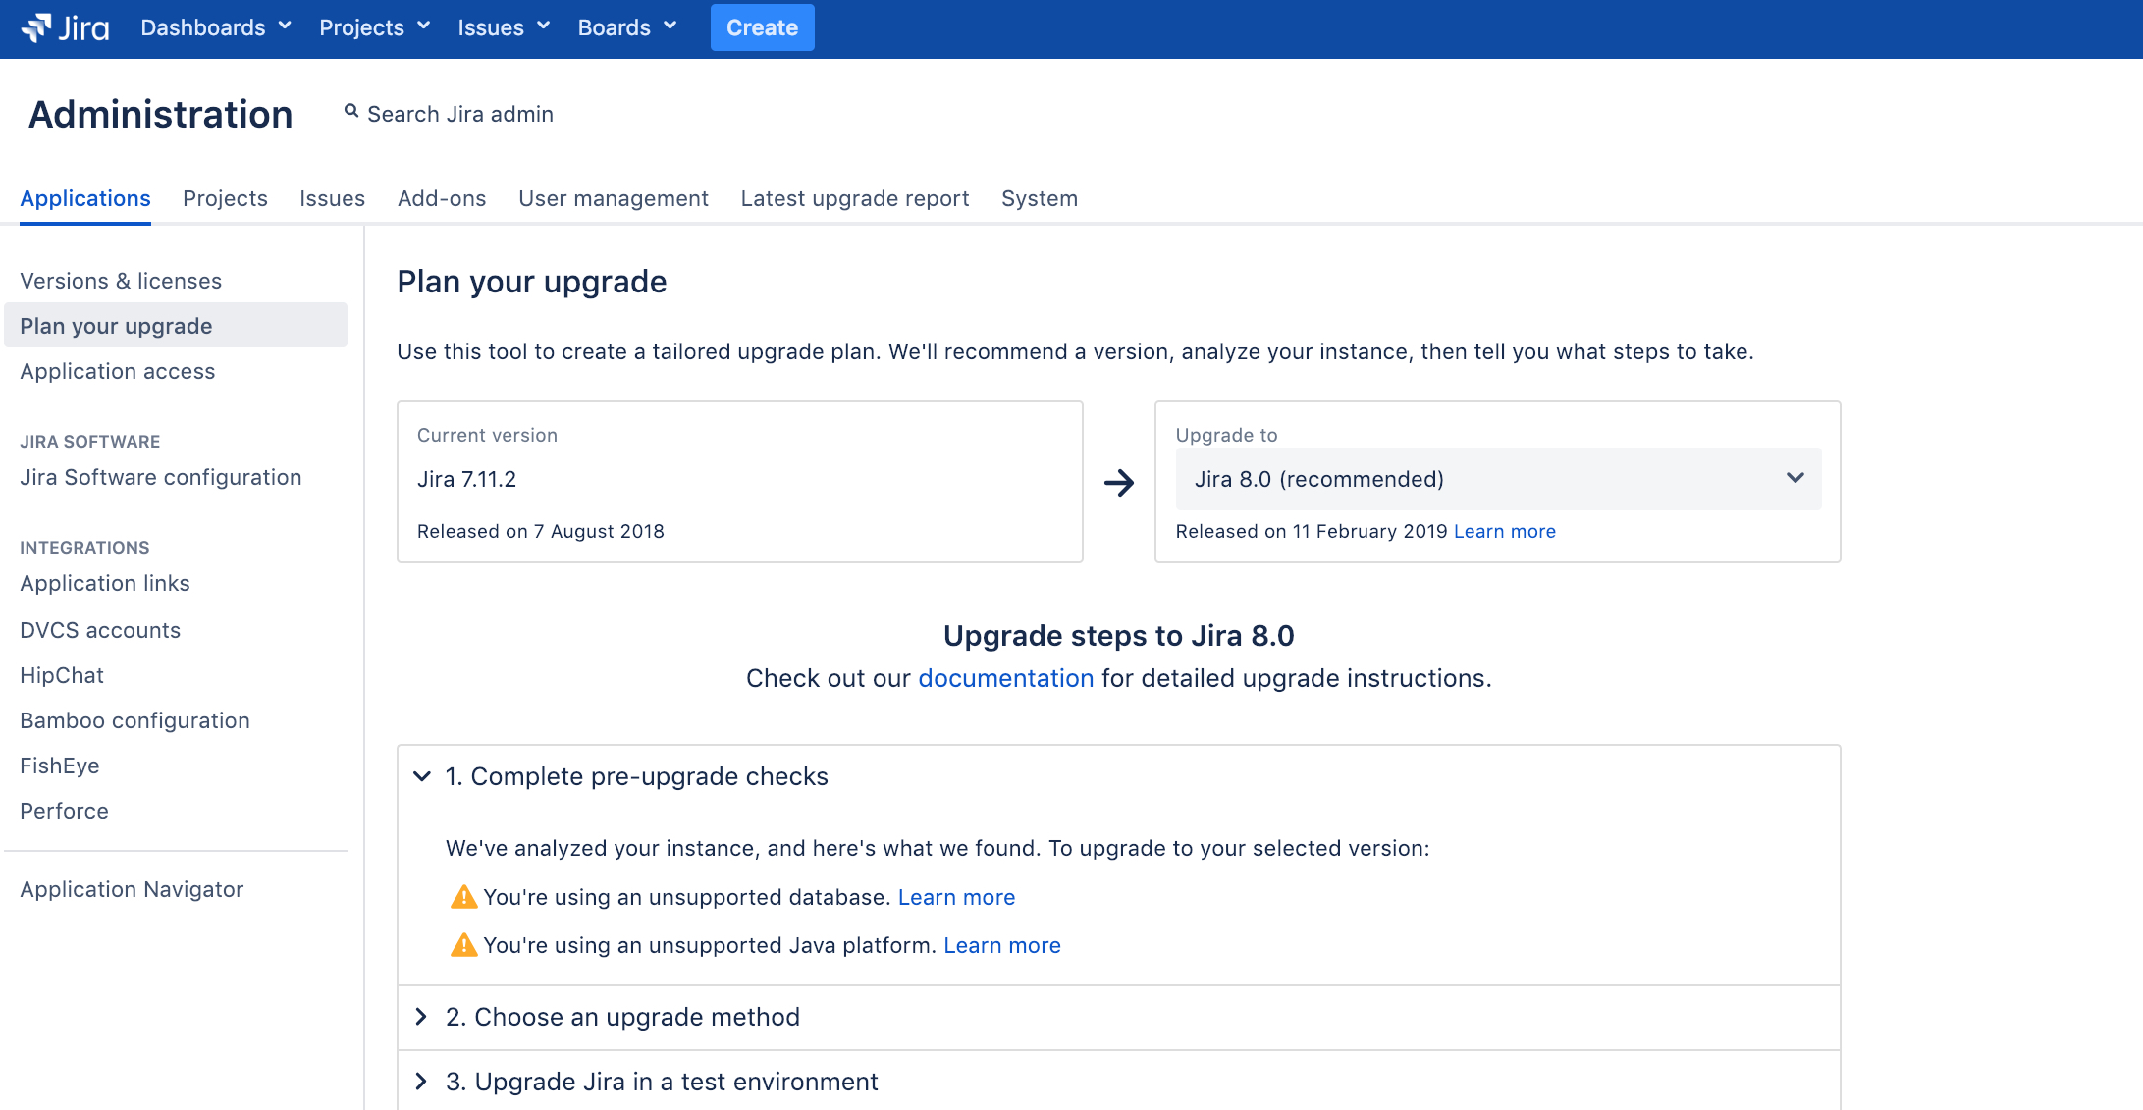
Task: Click the unsupported database warning icon
Action: 463,897
